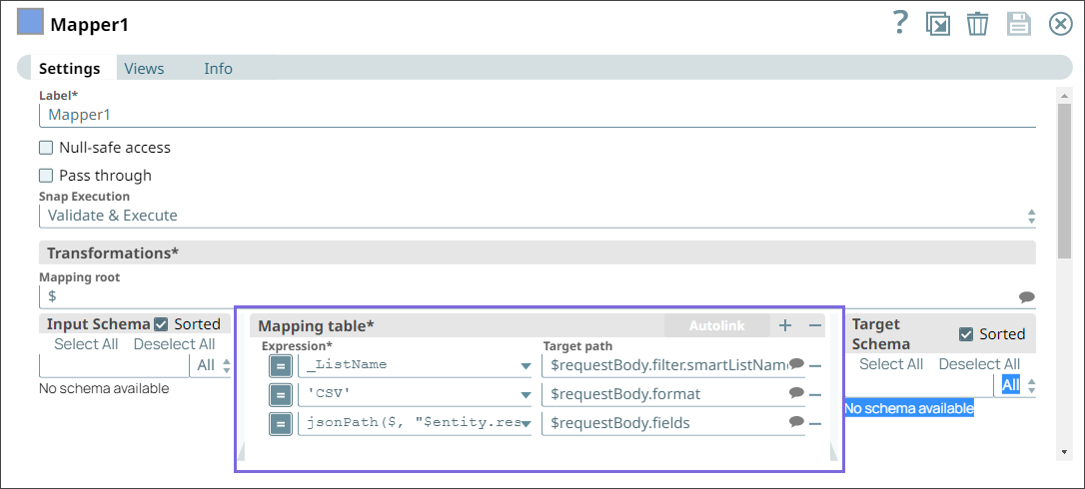Screen dimensions: 1085x489
Task: Click the scrollbar down arrow
Action: pyautogui.click(x=1065, y=452)
